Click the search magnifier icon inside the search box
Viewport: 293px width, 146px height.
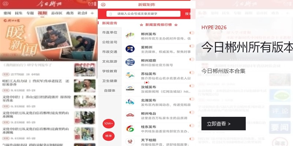click(x=111, y=14)
